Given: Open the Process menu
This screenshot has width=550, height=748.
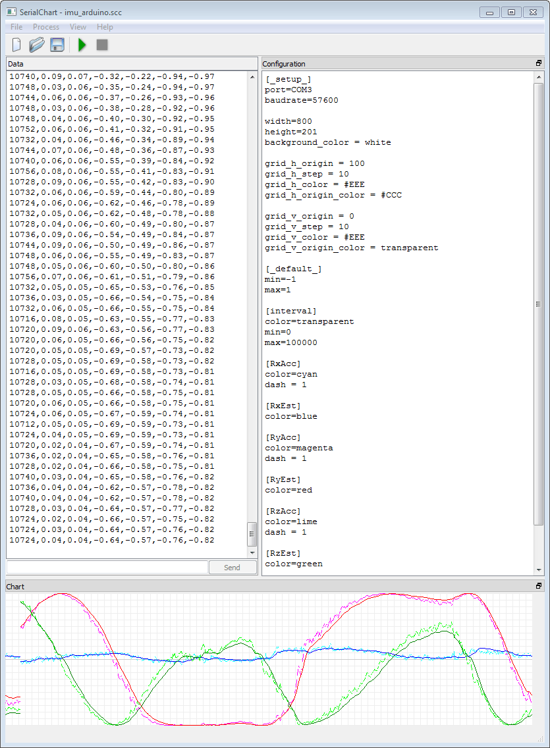Looking at the screenshot, I should tap(46, 27).
